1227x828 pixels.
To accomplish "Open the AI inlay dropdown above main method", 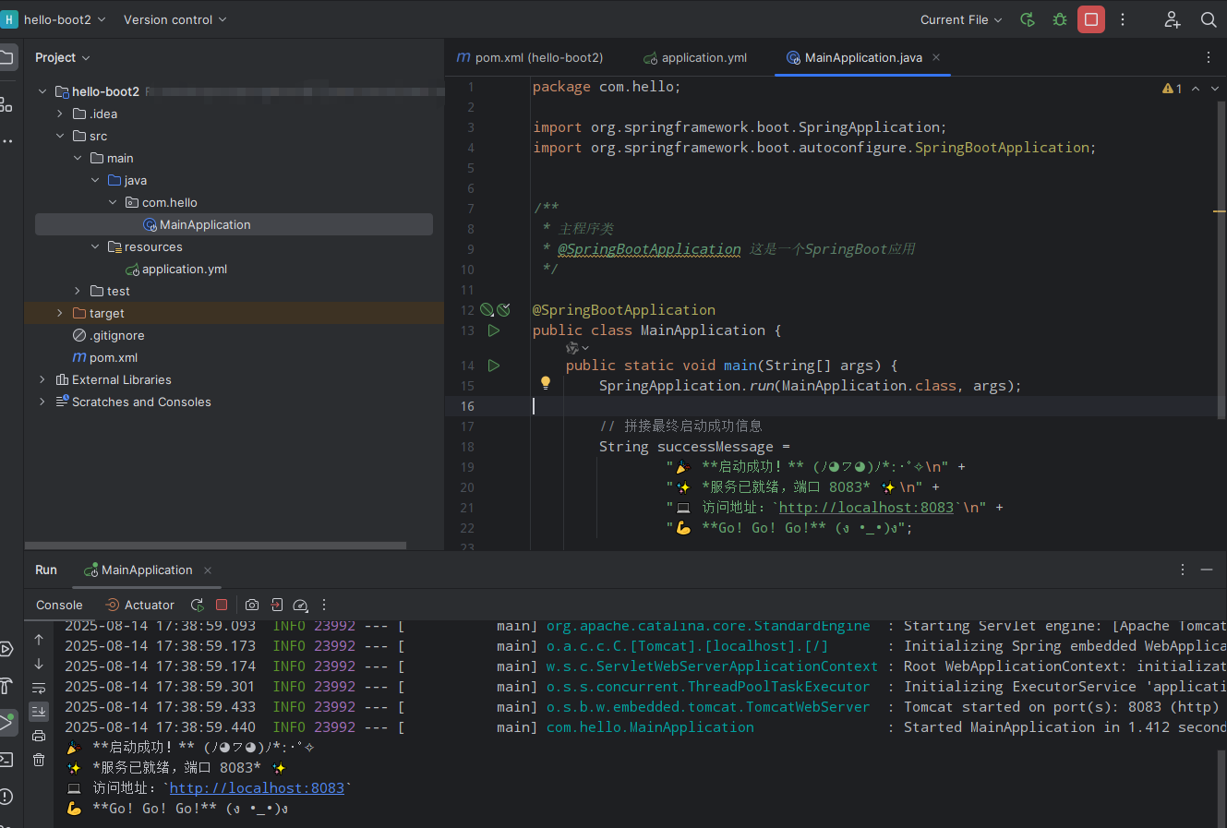I will (577, 348).
